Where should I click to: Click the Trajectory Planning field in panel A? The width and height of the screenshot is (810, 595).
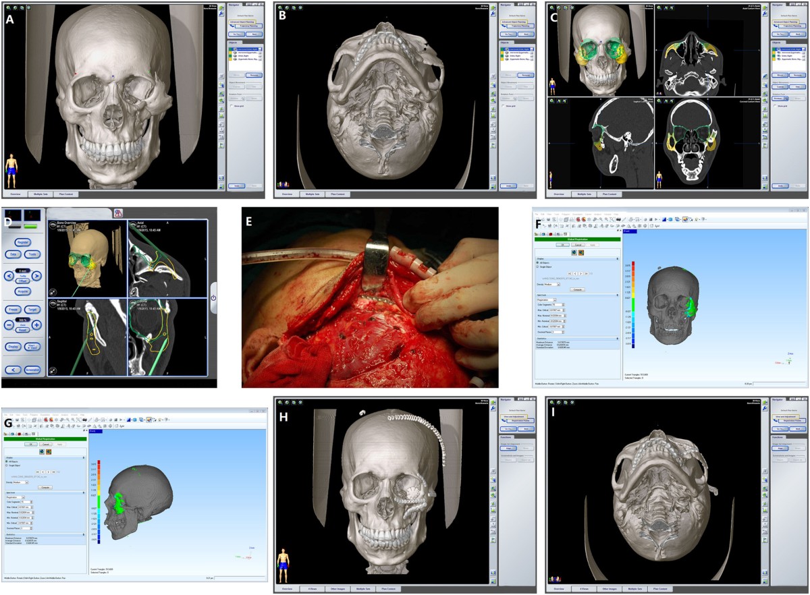tap(248, 26)
